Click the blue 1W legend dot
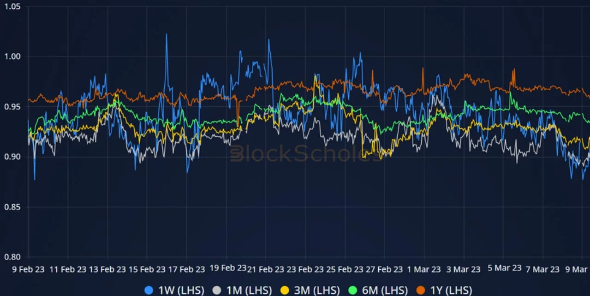The width and height of the screenshot is (590, 296). pos(149,290)
